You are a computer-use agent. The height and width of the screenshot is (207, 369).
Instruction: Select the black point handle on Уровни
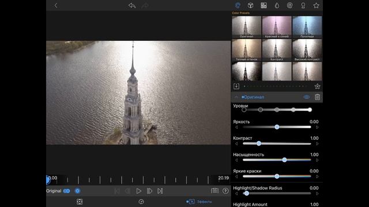[x=244, y=110]
